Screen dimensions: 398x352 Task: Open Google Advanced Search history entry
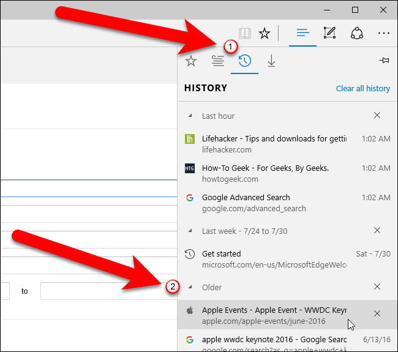click(x=287, y=203)
